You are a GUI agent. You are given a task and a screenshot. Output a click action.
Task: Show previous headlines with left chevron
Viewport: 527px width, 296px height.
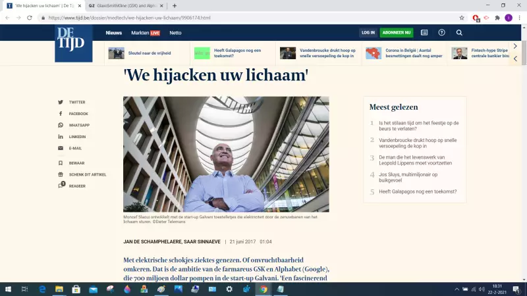(x=515, y=59)
